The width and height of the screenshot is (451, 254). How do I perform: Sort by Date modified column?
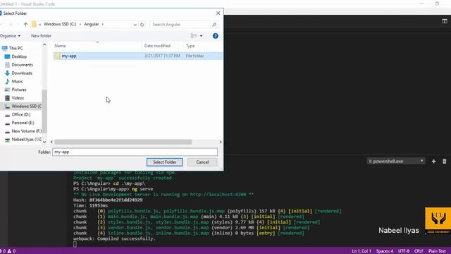pyautogui.click(x=157, y=46)
